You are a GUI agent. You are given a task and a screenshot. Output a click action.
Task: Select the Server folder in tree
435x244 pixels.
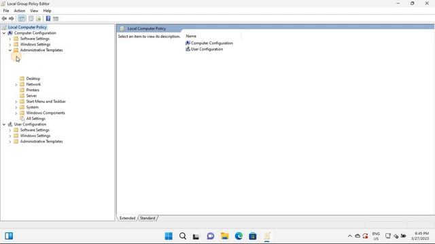click(31, 96)
